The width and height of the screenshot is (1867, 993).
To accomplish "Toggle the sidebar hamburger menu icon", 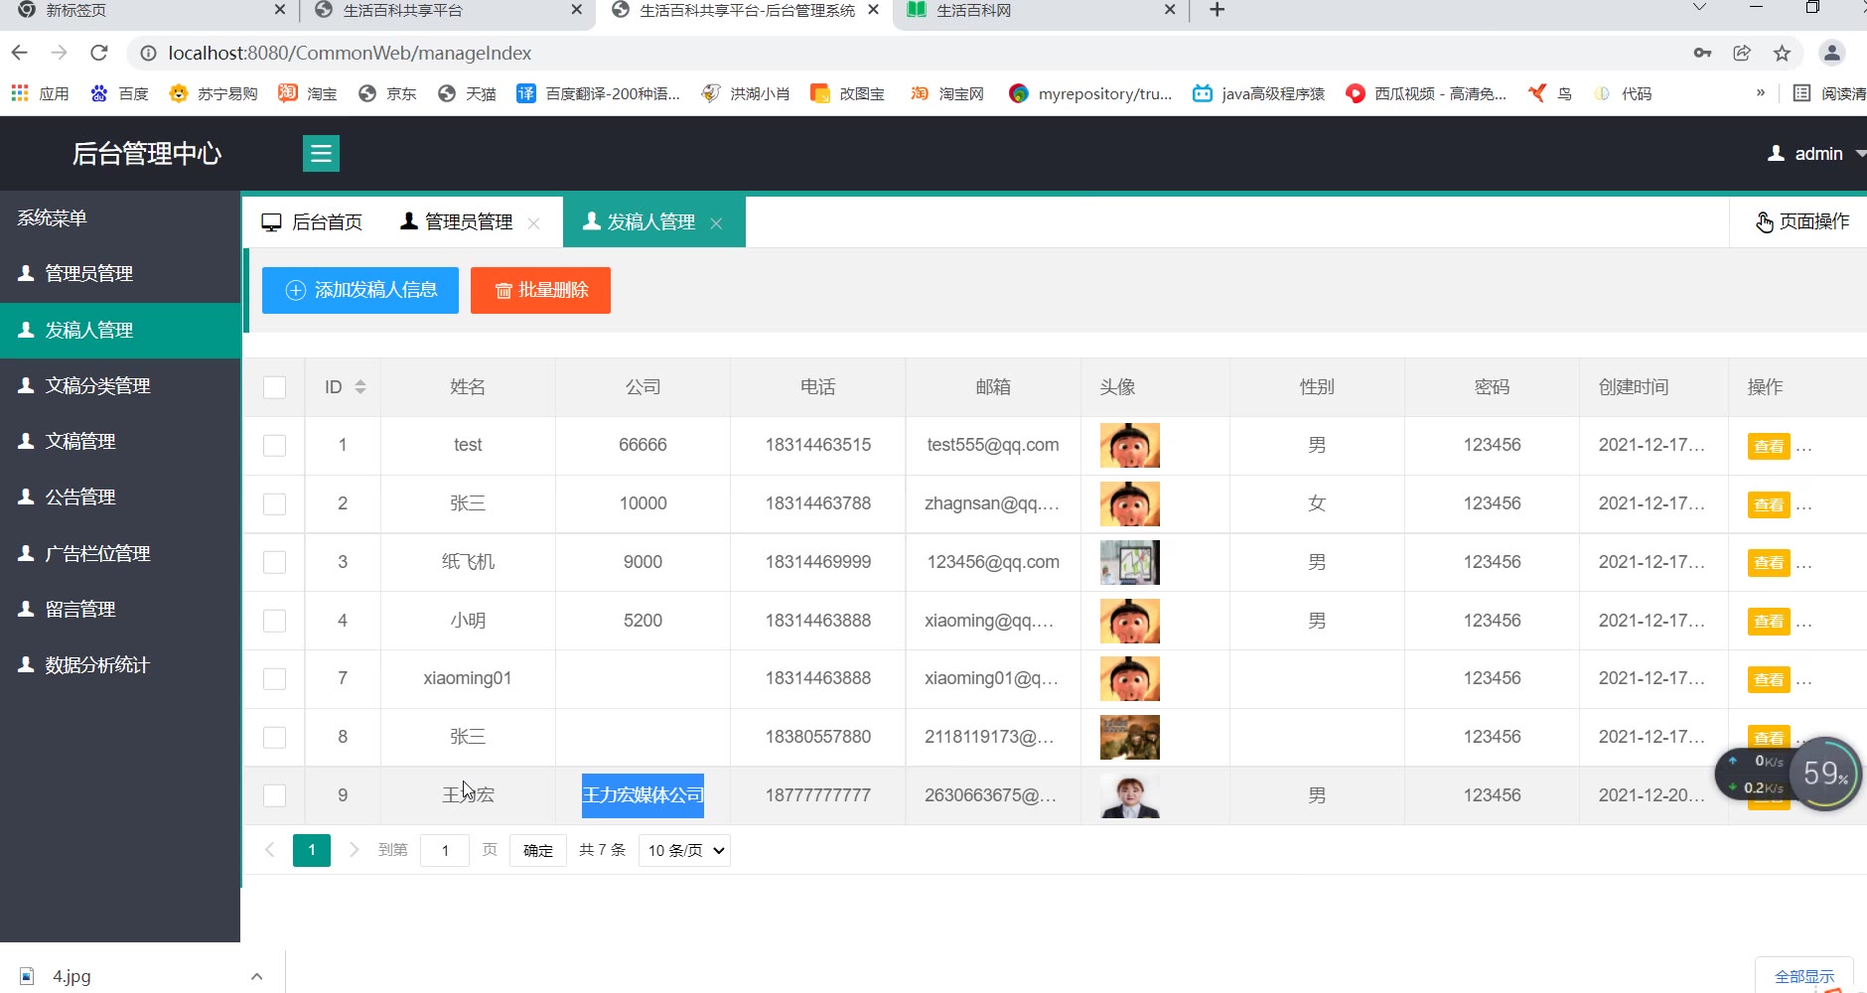I will click(x=321, y=154).
